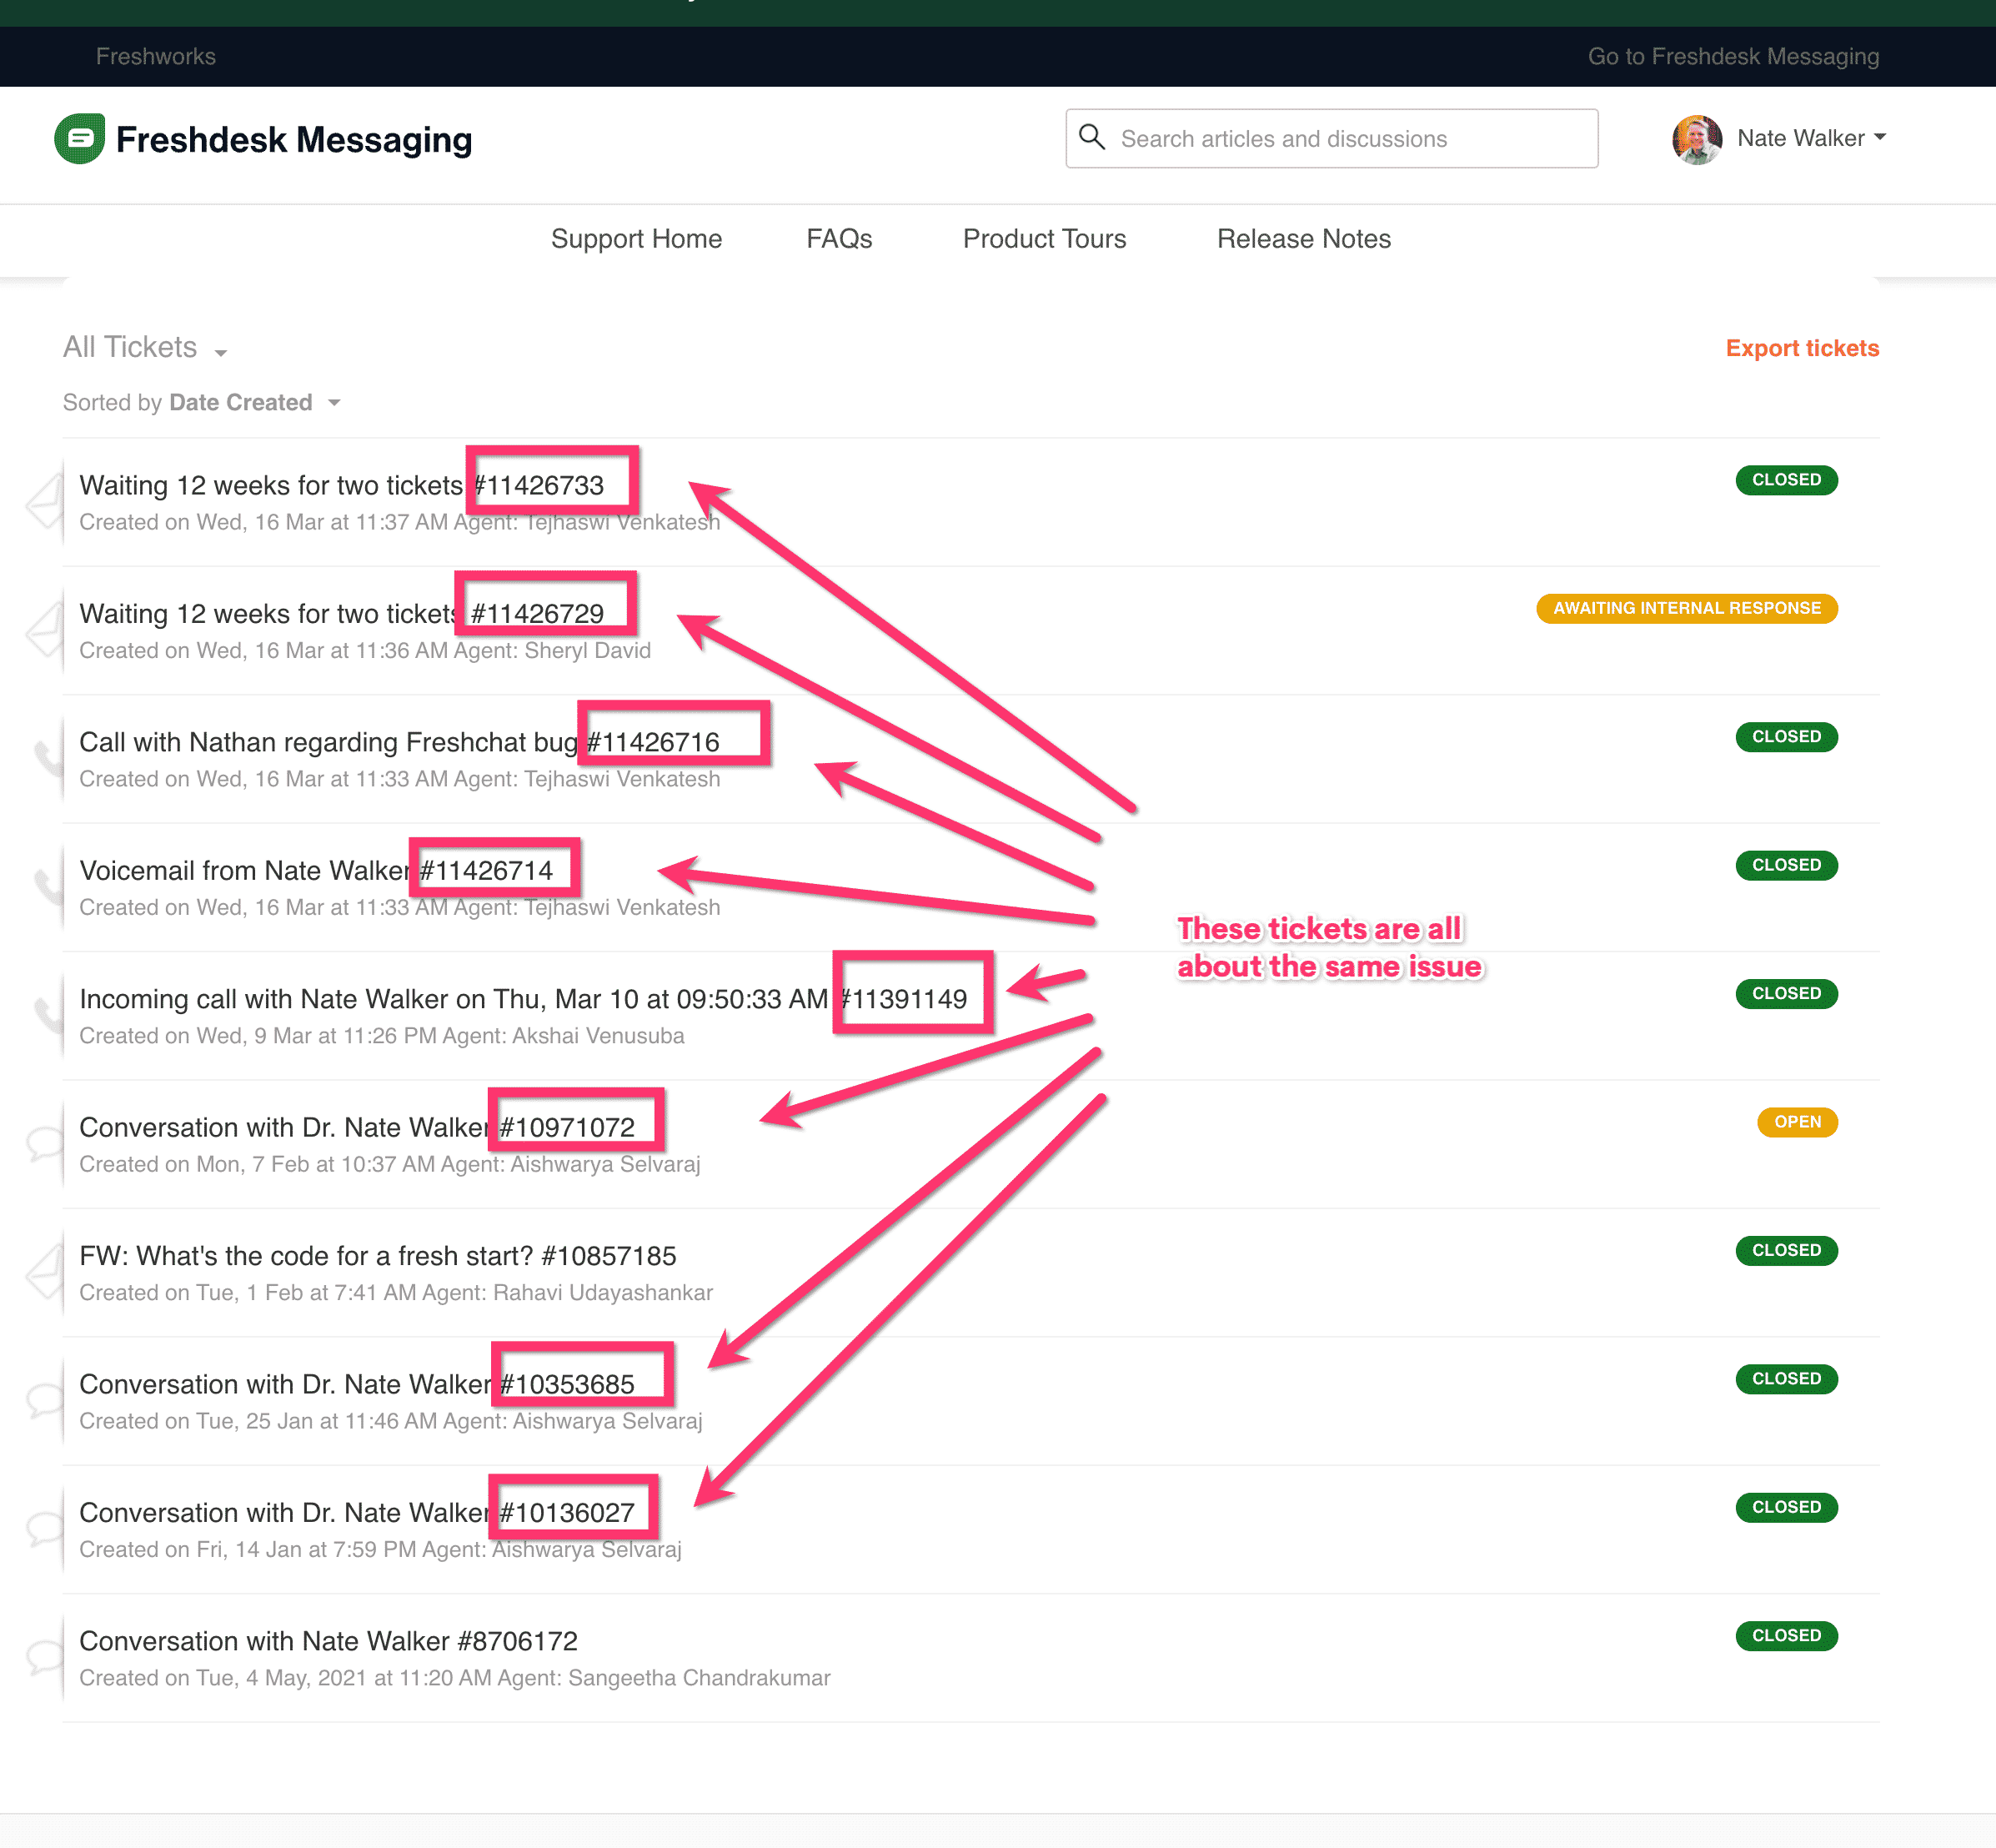1996x1848 pixels.
Task: Open the Sorted by Date Created dropdown
Action: [202, 402]
